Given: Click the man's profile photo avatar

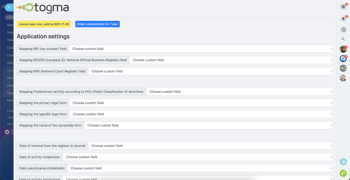Looking at the screenshot, I should tap(343, 78).
